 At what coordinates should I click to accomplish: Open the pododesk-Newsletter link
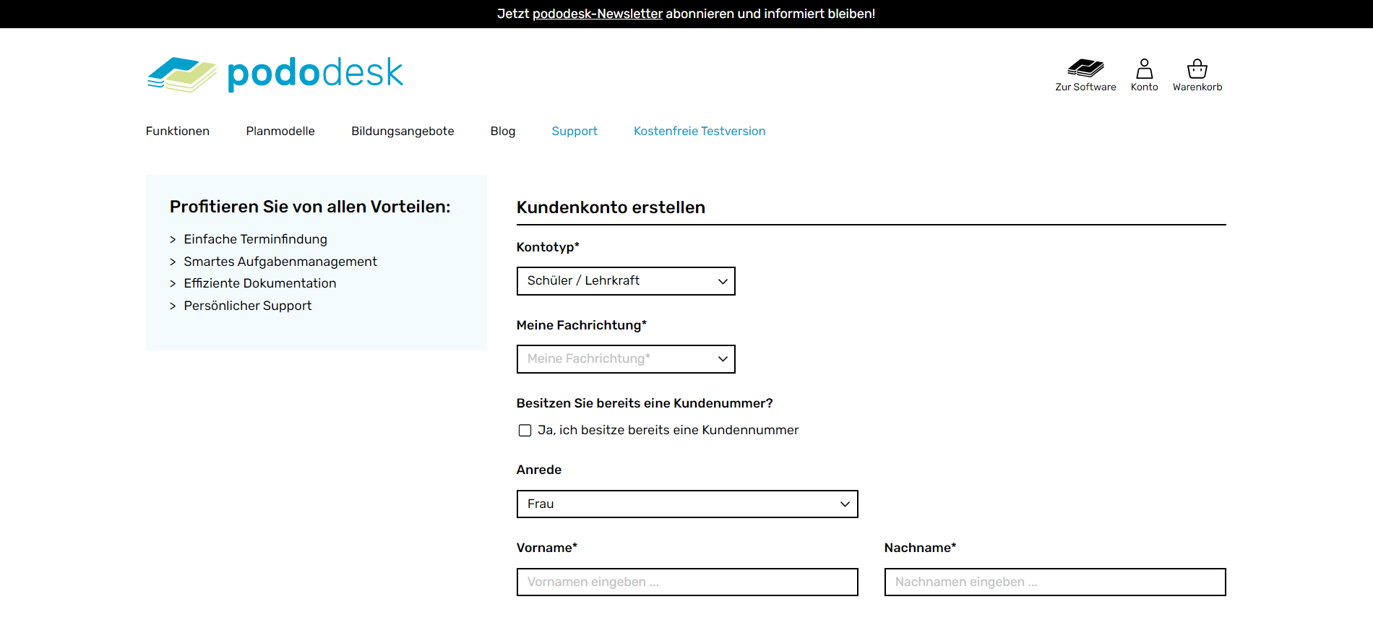[598, 14]
